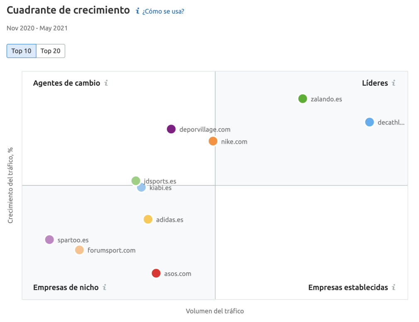Select the Top 10 toggle
The height and width of the screenshot is (322, 419).
click(22, 51)
